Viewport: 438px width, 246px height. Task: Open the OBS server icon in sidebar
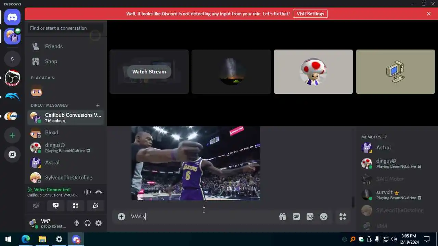(12, 78)
